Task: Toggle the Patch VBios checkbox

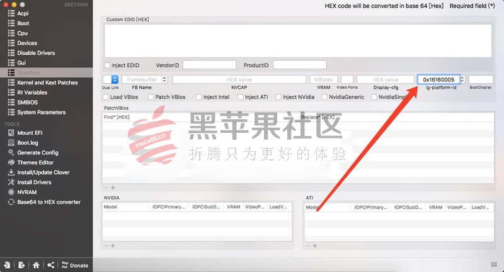Action: [151, 97]
